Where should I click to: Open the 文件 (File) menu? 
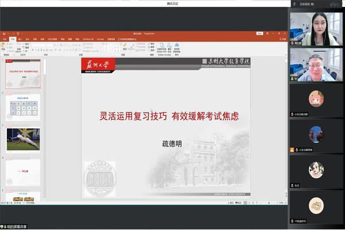click(5, 39)
